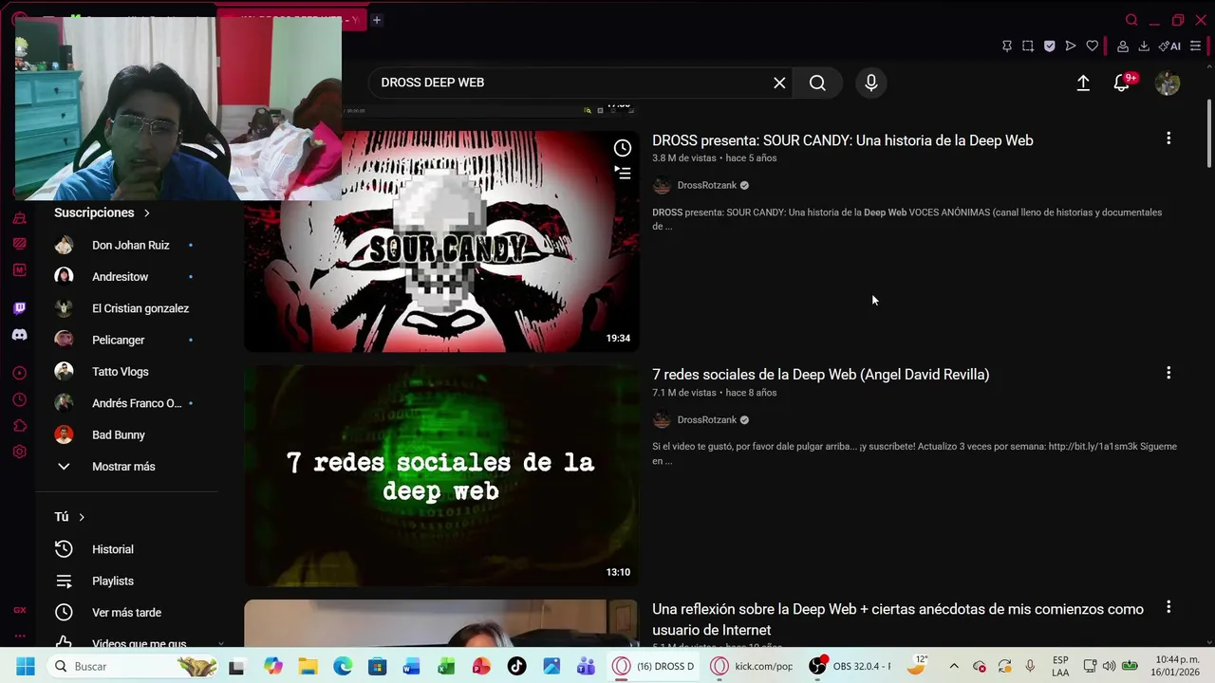Toggle Opera's ad blocker shield icon

1049,46
